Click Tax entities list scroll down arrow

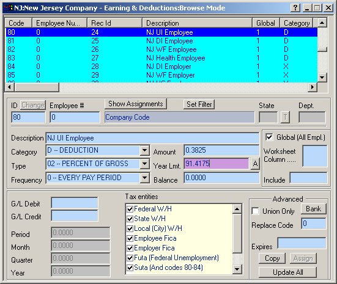pyautogui.click(x=237, y=269)
